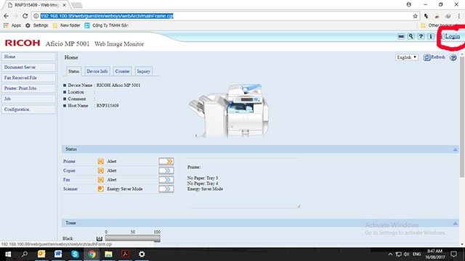Click the Copier alert icon
This screenshot has width=465, height=261.
click(x=101, y=170)
